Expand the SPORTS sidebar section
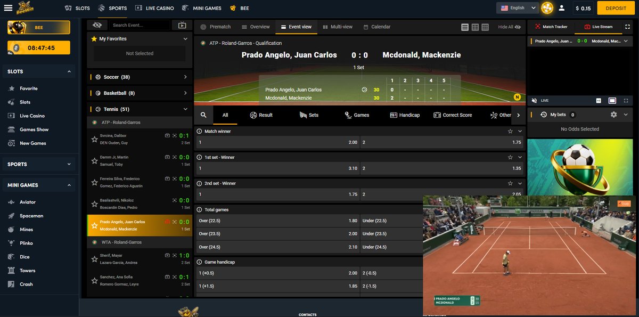Image resolution: width=639 pixels, height=317 pixels. (69, 164)
